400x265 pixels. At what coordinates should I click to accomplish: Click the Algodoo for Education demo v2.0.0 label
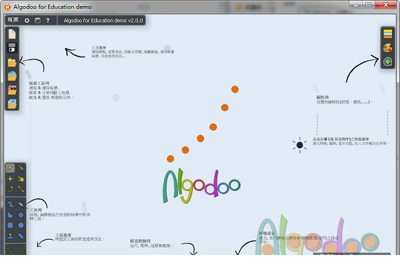[103, 21]
